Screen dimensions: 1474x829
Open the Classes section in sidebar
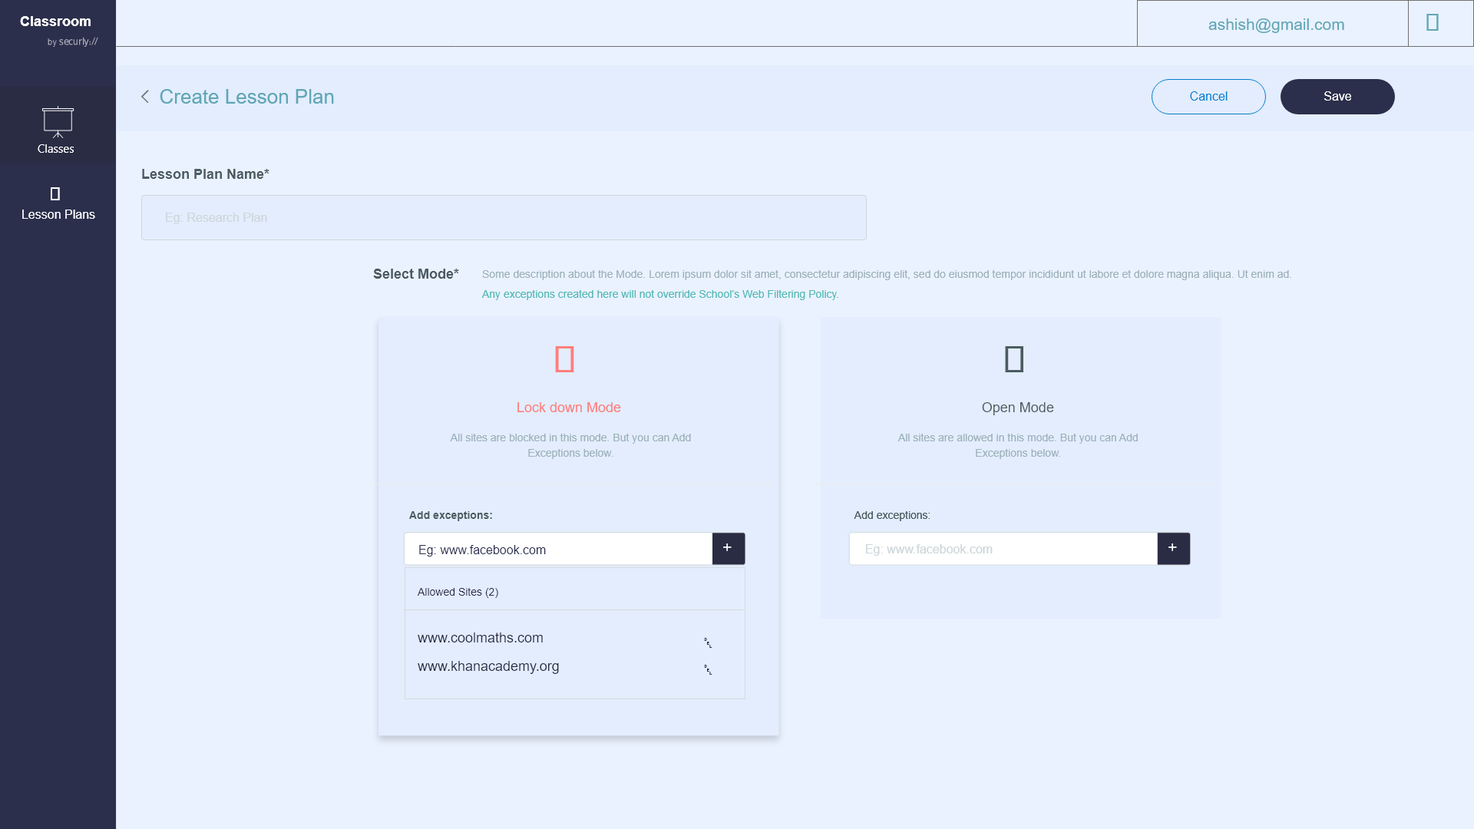57,129
